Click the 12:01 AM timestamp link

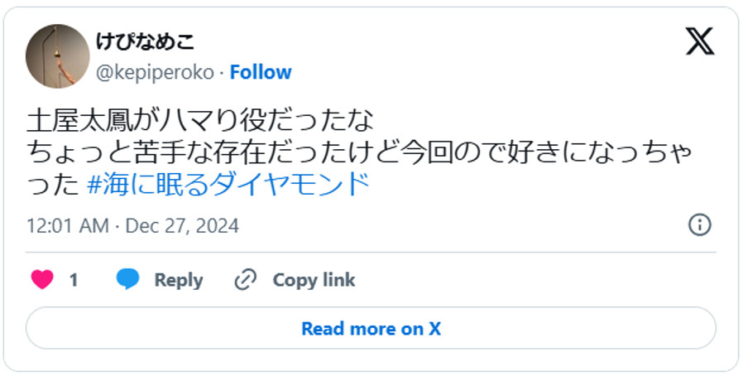[67, 225]
